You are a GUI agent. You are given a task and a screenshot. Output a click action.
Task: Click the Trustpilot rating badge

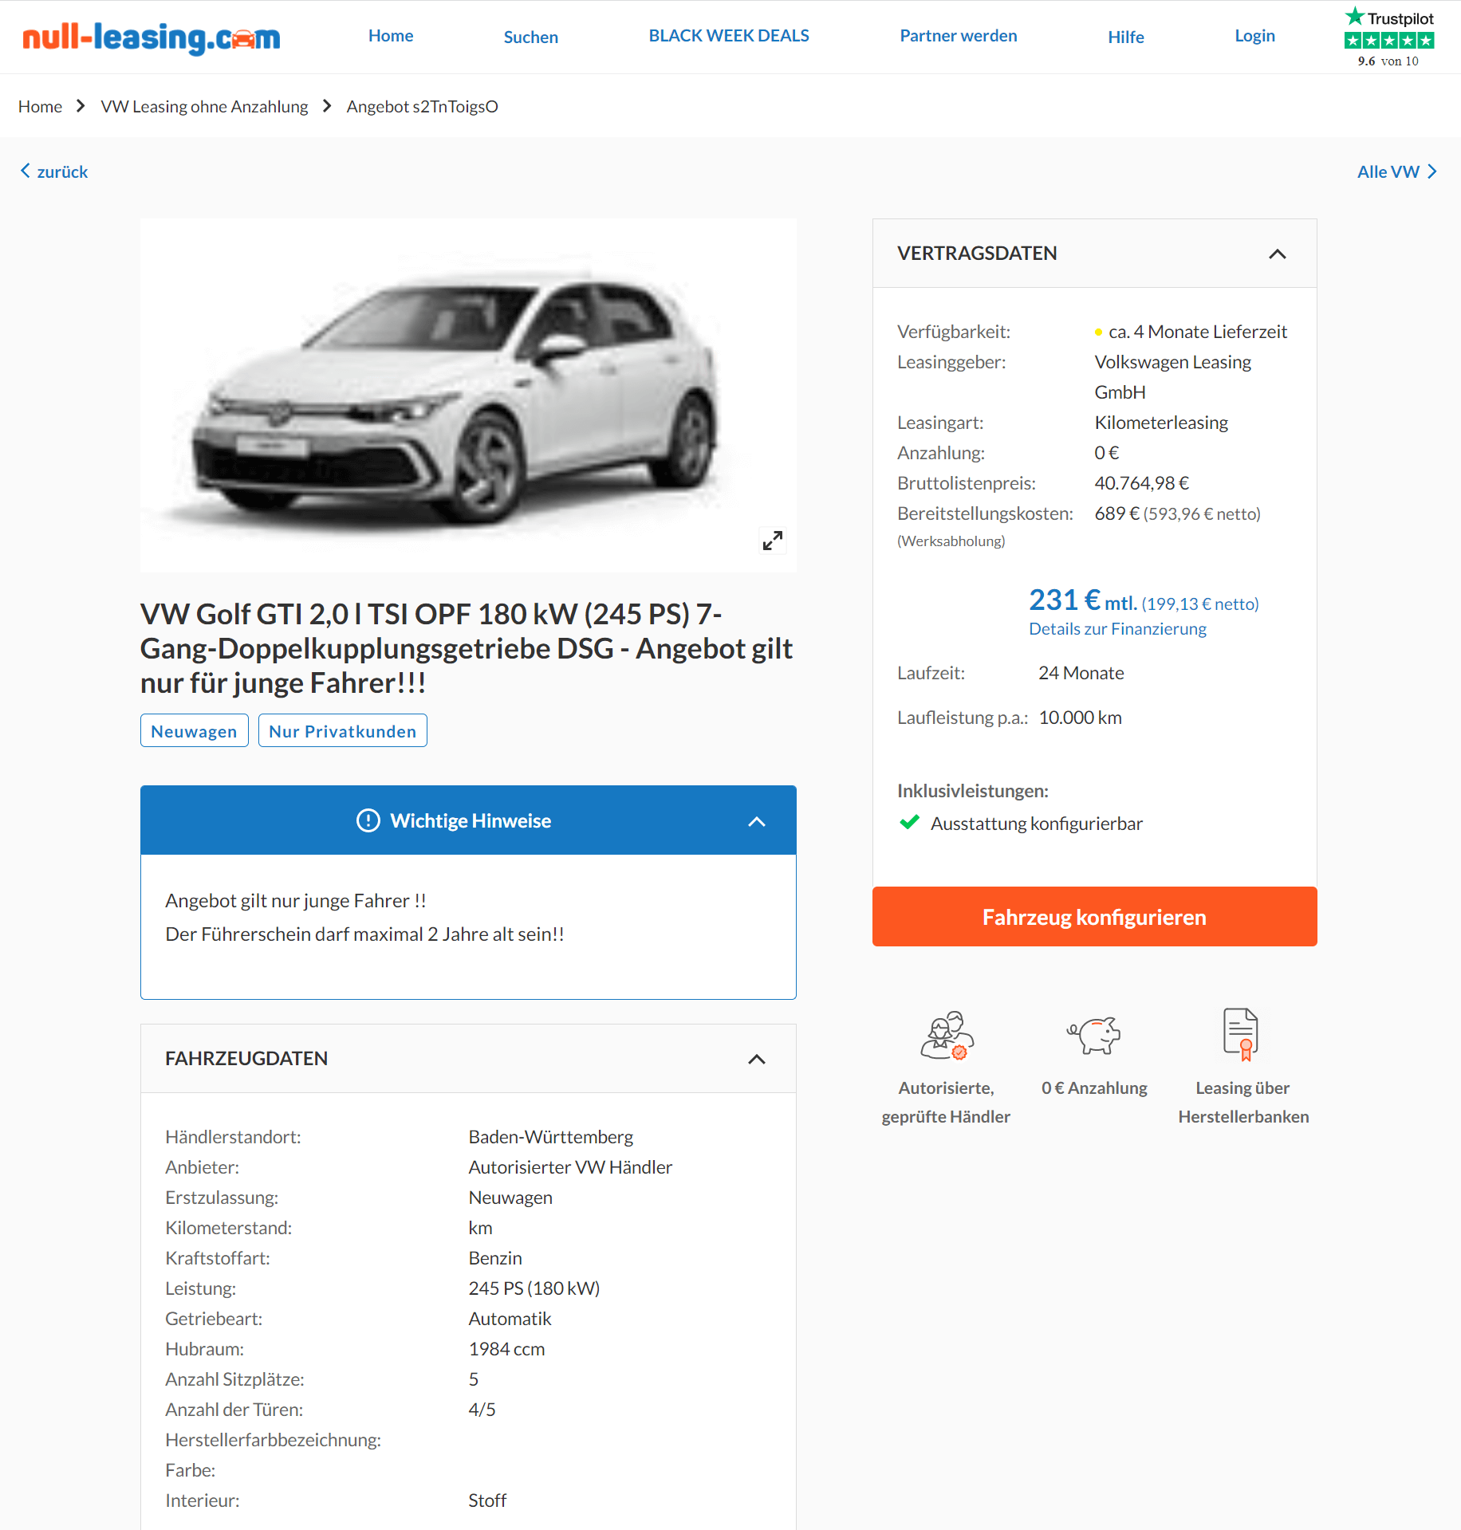(x=1388, y=37)
